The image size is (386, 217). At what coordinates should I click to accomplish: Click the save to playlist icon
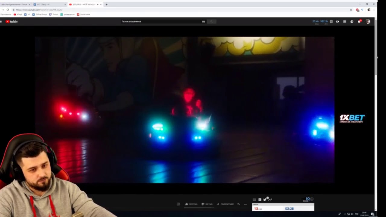tap(239, 204)
